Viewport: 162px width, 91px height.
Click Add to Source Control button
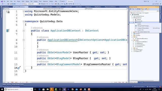point(138,87)
